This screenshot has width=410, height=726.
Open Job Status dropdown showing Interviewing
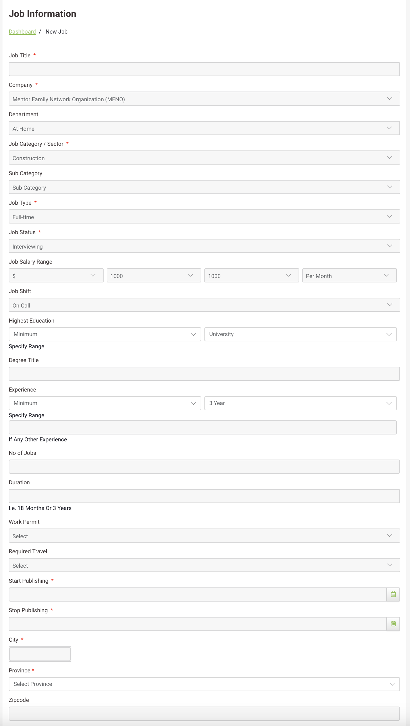(204, 246)
